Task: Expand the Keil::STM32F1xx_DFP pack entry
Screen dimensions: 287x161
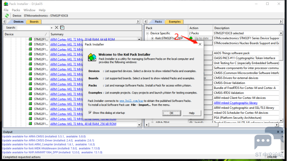Action: (x=152, y=38)
